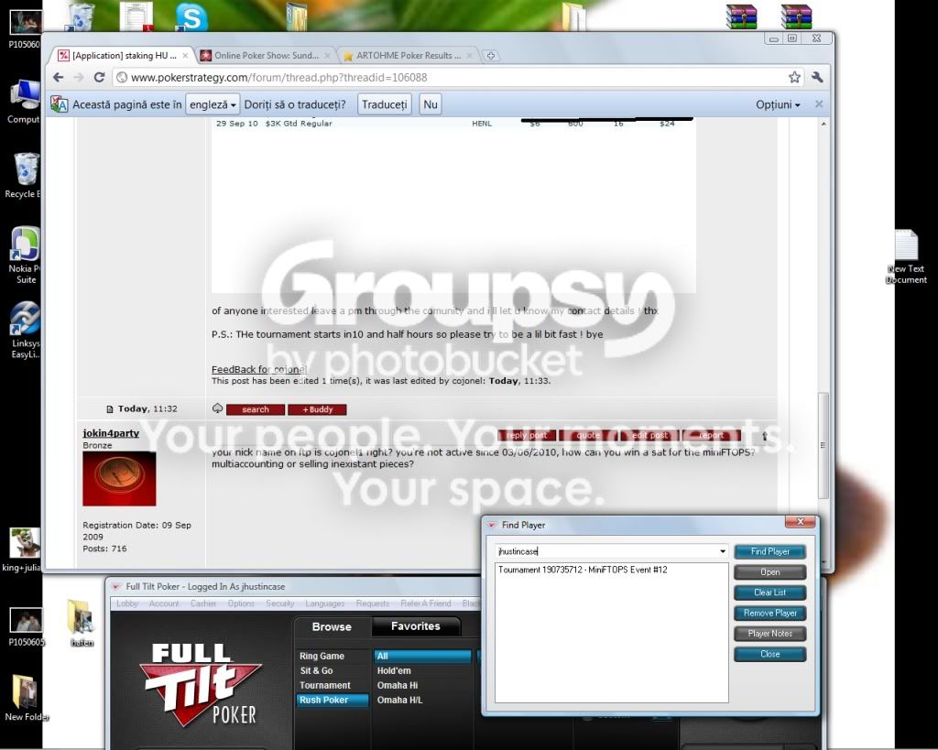Open Full Tilt 'Requests' menu
Viewport: 938px width, 750px height.
[372, 603]
